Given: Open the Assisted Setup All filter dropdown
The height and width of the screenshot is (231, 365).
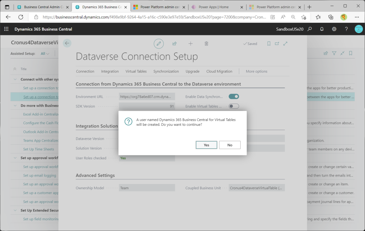Looking at the screenshot, I should pyautogui.click(x=45, y=53).
